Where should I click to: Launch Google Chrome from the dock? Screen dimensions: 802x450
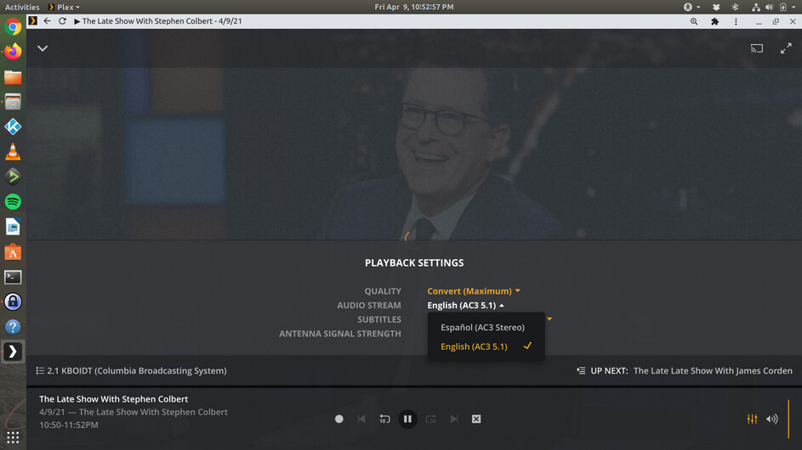click(x=13, y=26)
